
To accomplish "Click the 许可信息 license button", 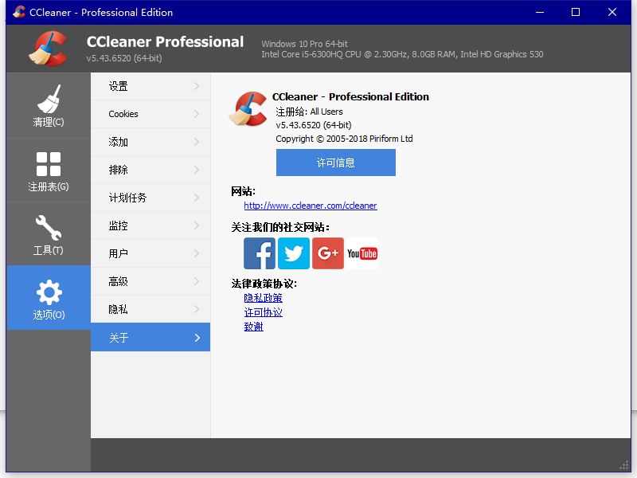I will point(335,163).
